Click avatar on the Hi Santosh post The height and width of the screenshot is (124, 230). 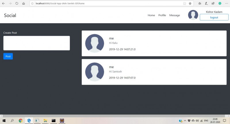point(95,72)
